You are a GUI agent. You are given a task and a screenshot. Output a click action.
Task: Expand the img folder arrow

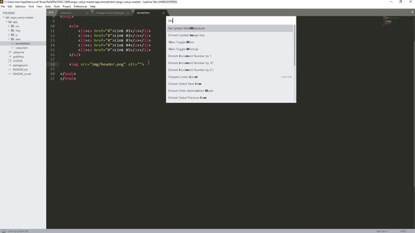pyautogui.click(x=8, y=30)
